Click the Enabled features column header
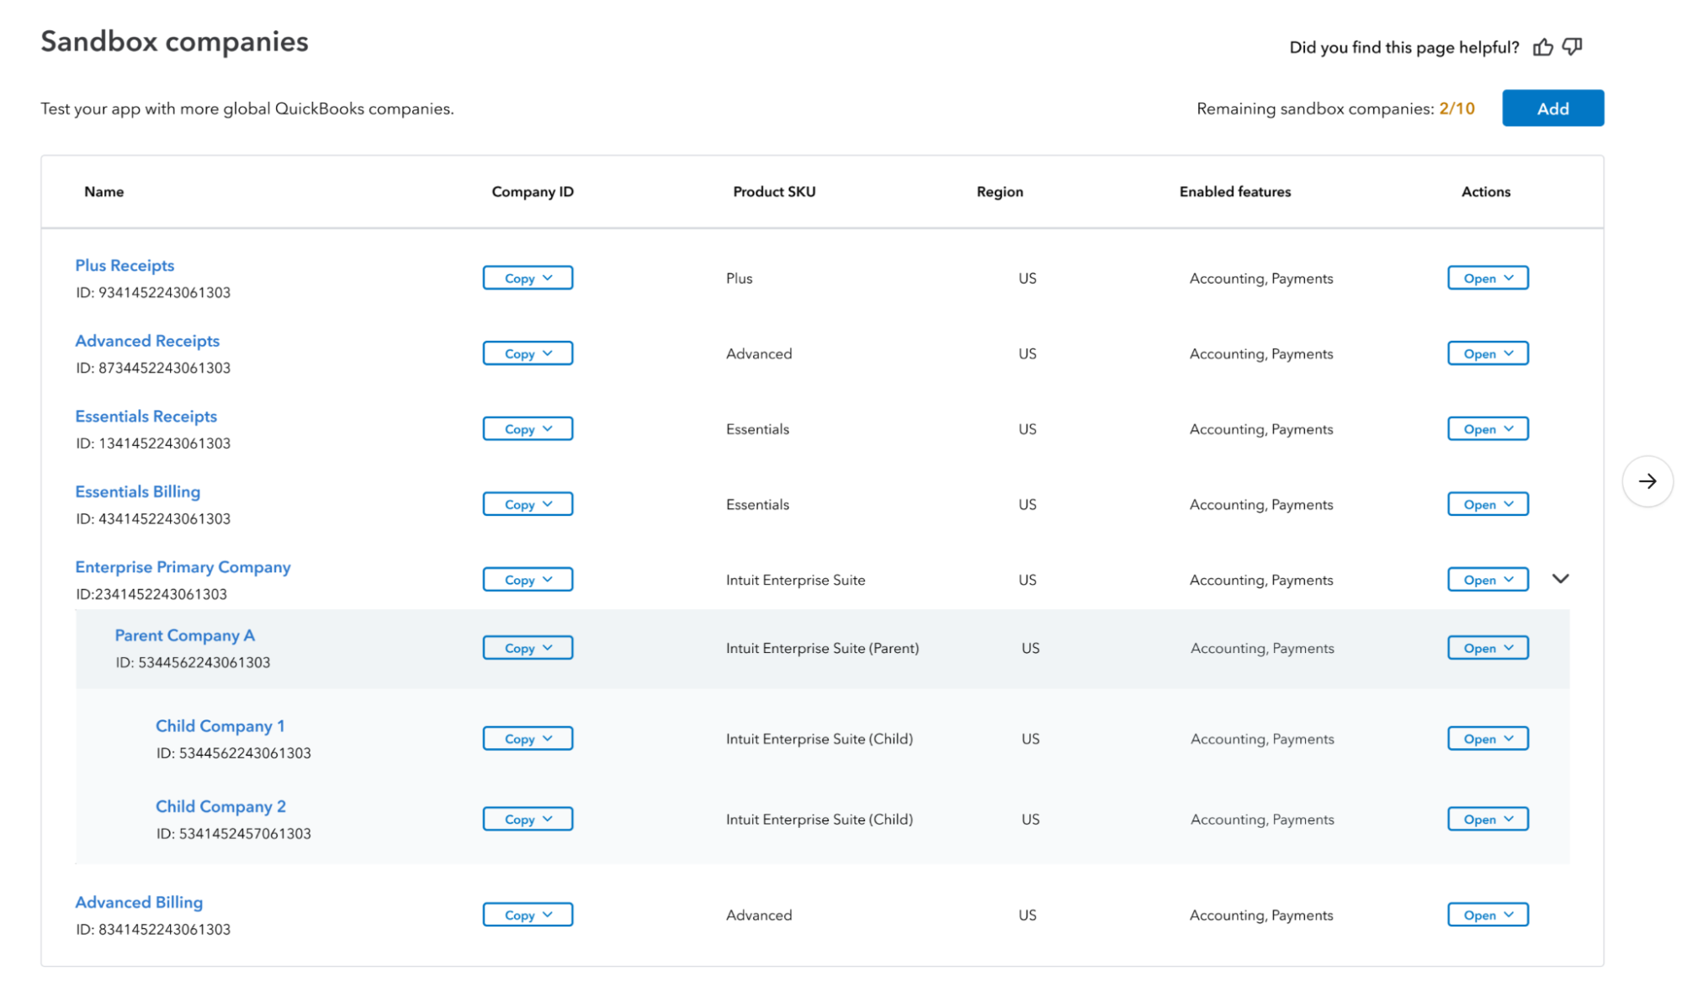 pos(1234,192)
